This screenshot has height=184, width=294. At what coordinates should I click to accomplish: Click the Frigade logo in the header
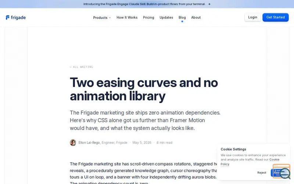coord(16,17)
